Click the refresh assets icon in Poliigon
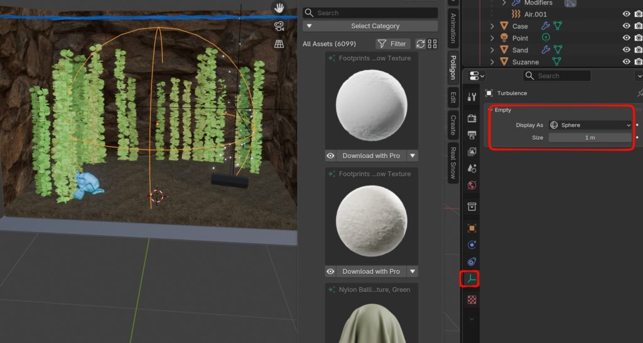 tap(420, 44)
